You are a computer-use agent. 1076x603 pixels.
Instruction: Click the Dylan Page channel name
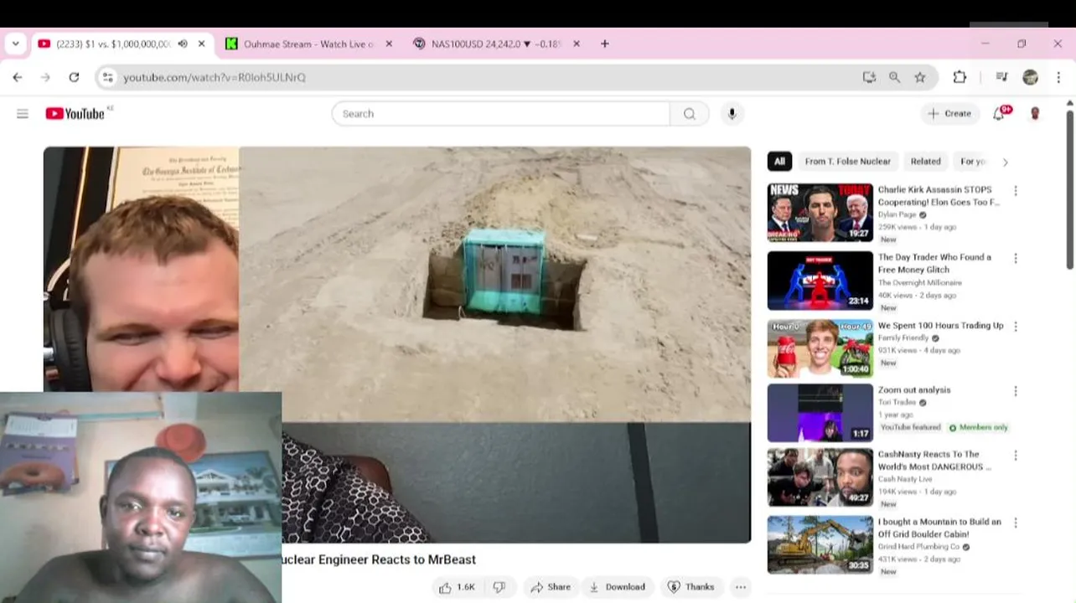(897, 214)
